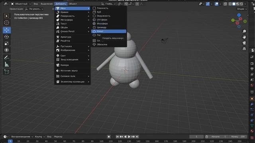Open the Воспроизведение dropdown
This screenshot has height=143, width=255.
pyautogui.click(x=22, y=137)
